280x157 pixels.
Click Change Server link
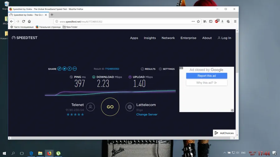pyautogui.click(x=147, y=114)
